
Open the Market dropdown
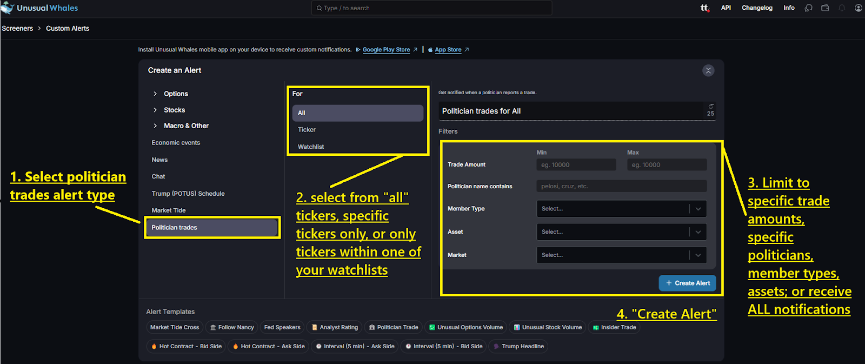621,255
